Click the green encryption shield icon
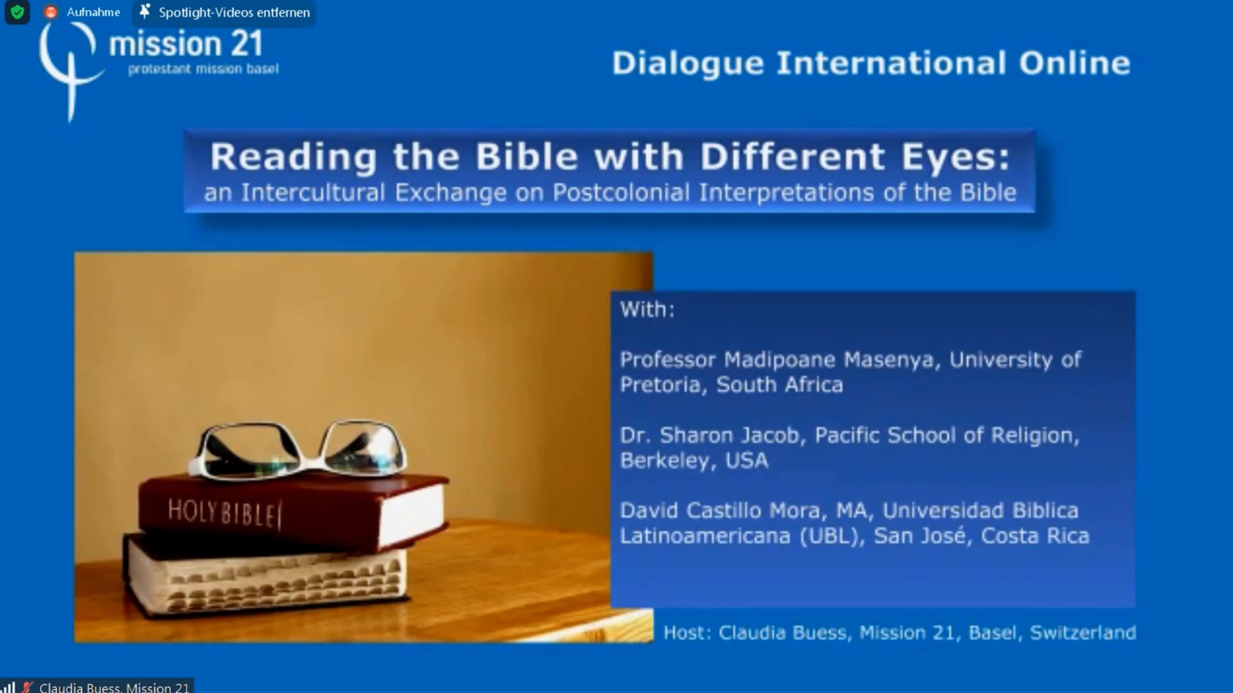 point(17,12)
